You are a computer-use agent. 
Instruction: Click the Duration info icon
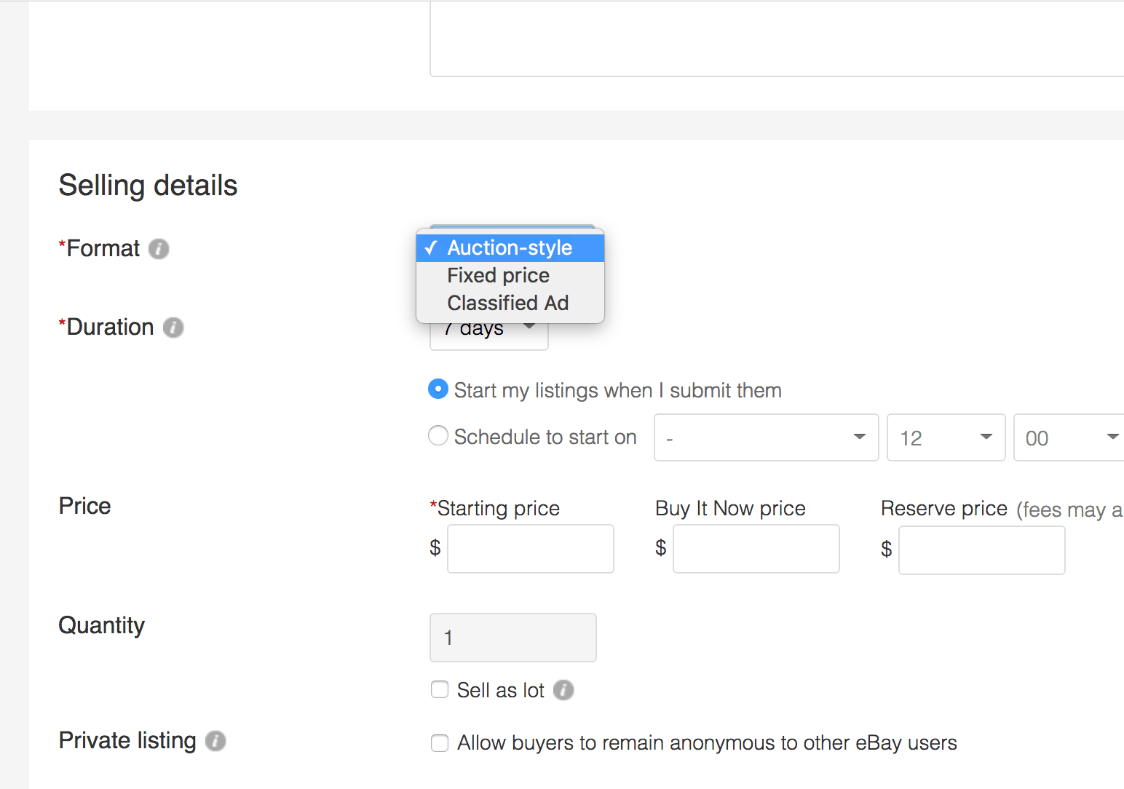coord(173,328)
